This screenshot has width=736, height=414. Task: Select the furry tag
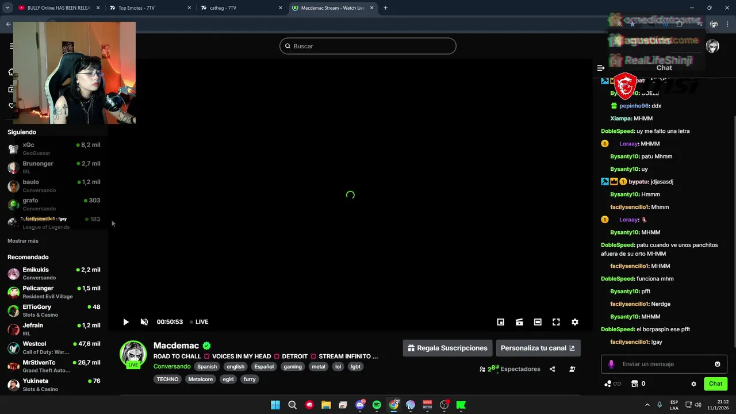(250, 379)
